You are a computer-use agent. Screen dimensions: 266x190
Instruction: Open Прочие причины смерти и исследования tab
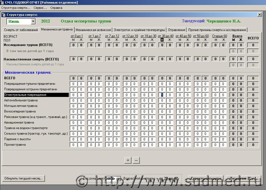point(217,30)
